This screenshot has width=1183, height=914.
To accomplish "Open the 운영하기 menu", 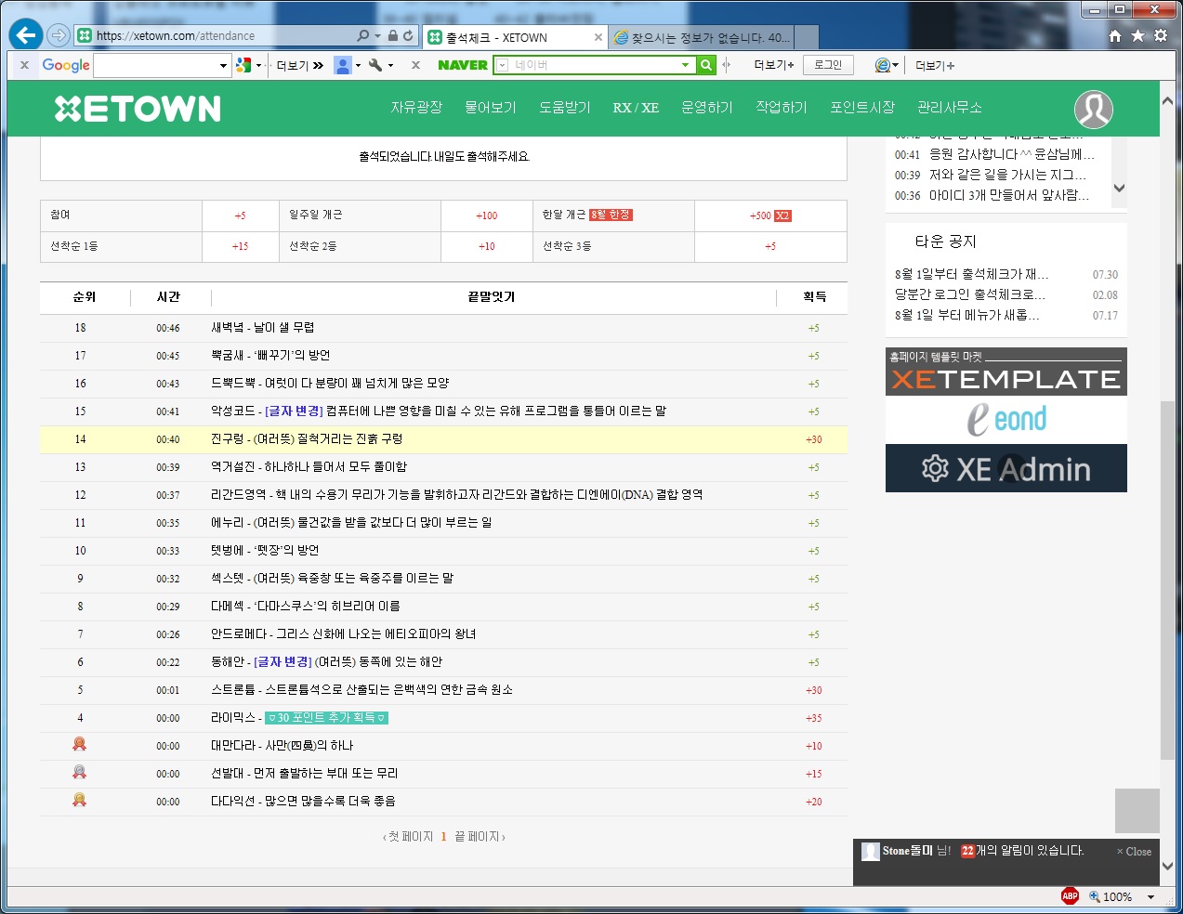I will point(707,108).
